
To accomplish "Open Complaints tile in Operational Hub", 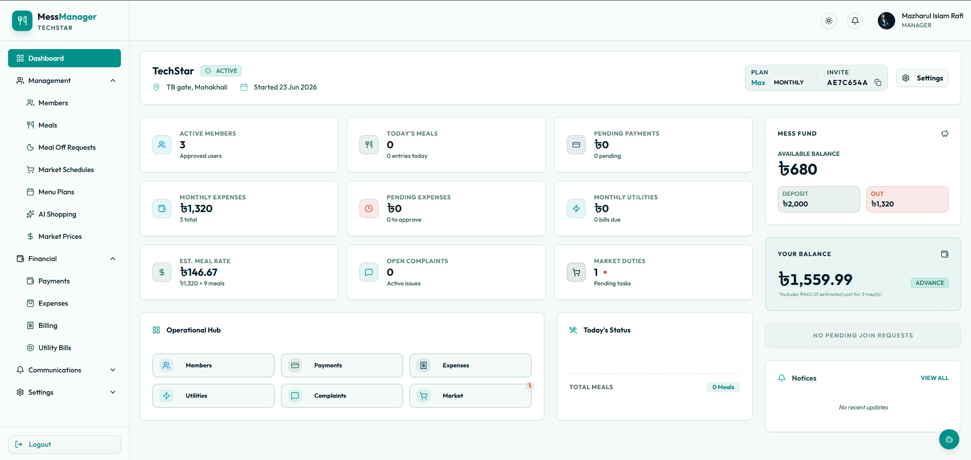I will (342, 396).
